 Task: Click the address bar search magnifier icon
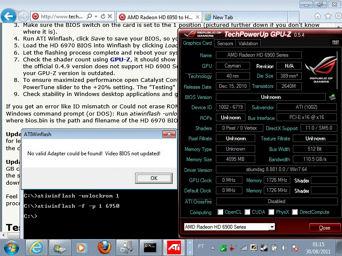coord(89,16)
